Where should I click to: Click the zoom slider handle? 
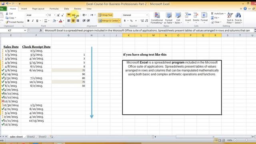246,140
